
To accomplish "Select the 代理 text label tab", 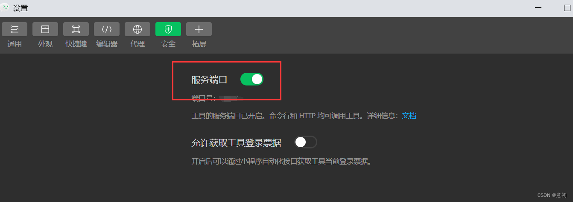I will pyautogui.click(x=137, y=44).
